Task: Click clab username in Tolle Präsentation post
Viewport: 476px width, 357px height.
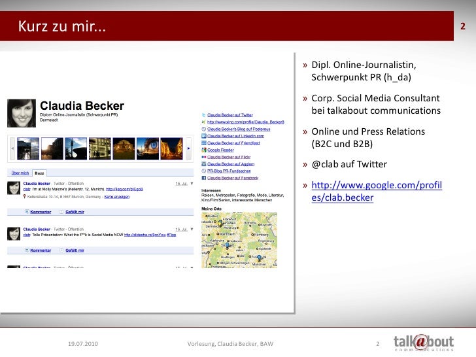Action: tap(27, 235)
